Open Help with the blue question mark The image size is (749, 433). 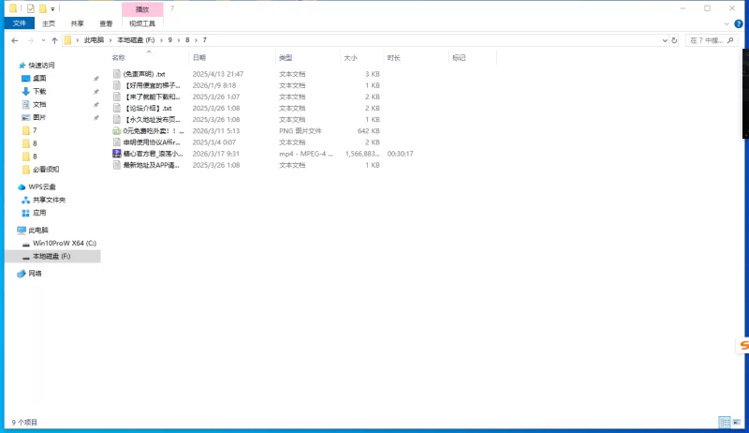739,23
